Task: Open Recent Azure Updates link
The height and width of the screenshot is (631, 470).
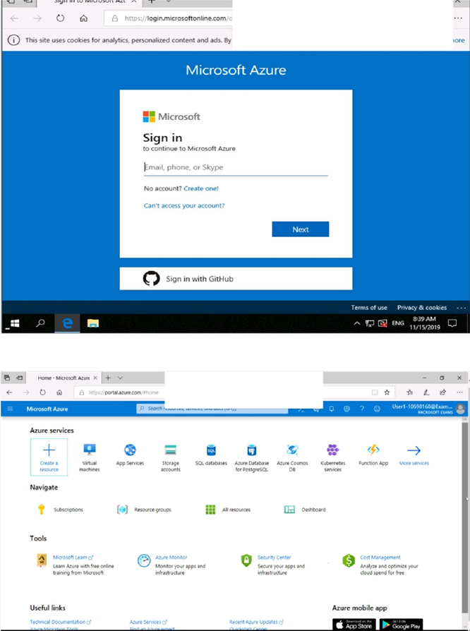Action: coord(256,622)
